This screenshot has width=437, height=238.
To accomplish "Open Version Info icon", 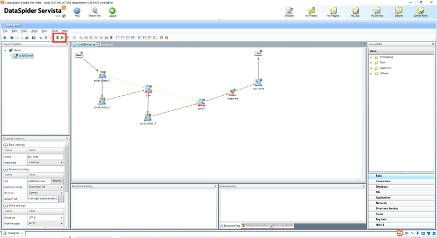I will click(94, 12).
